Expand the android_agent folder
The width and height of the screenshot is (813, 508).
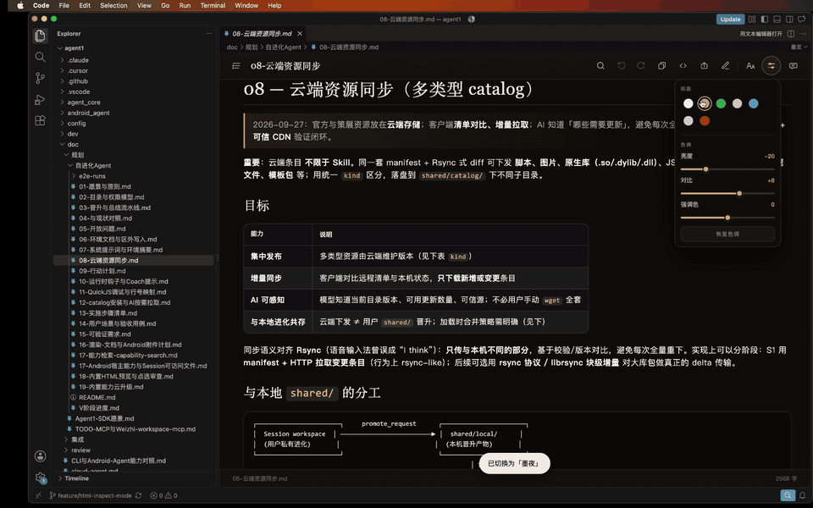(88, 113)
